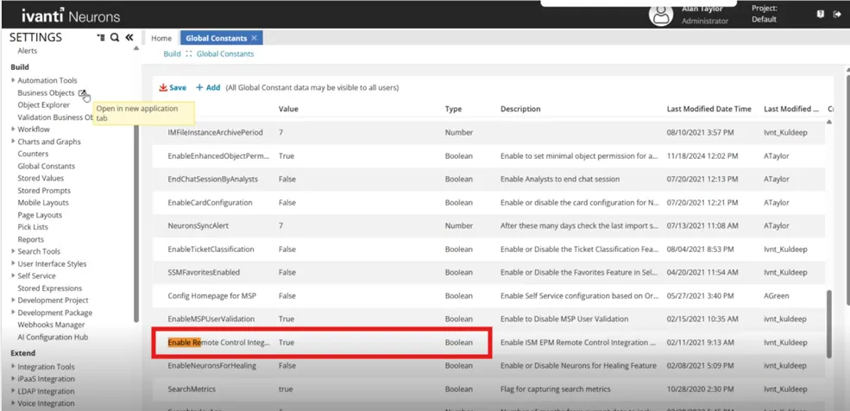Expand iPaaS Integration tree node
The image size is (850, 411).
[13, 378]
